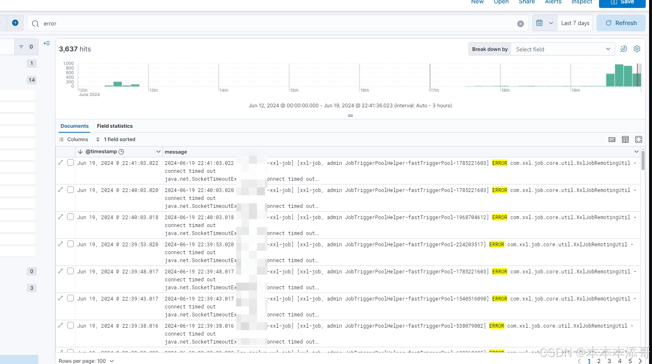Image resolution: width=652 pixels, height=364 pixels.
Task: Go to the previous results page arrow
Action: [579, 361]
